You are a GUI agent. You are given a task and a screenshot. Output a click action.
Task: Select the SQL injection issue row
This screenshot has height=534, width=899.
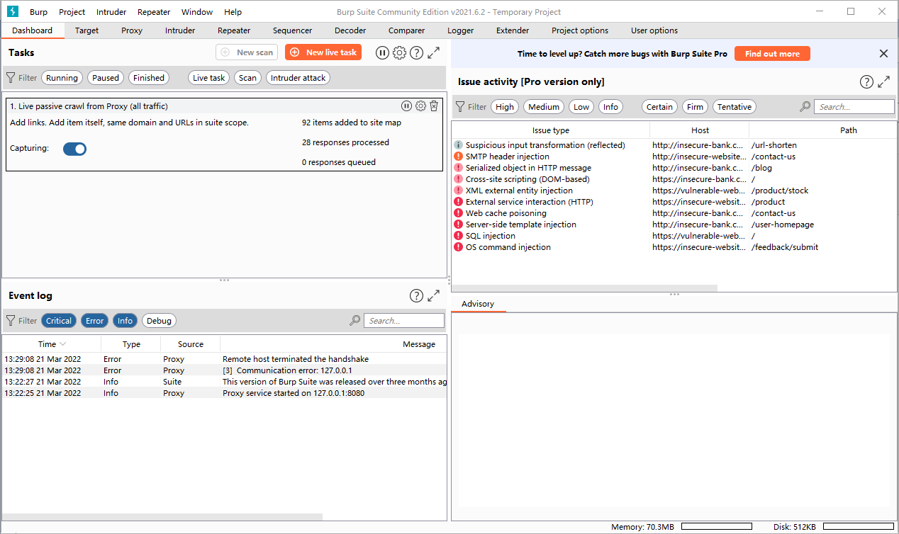click(674, 236)
